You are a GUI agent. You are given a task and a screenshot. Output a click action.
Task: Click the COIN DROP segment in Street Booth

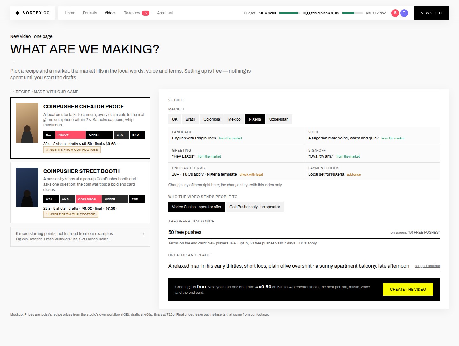tap(89, 199)
